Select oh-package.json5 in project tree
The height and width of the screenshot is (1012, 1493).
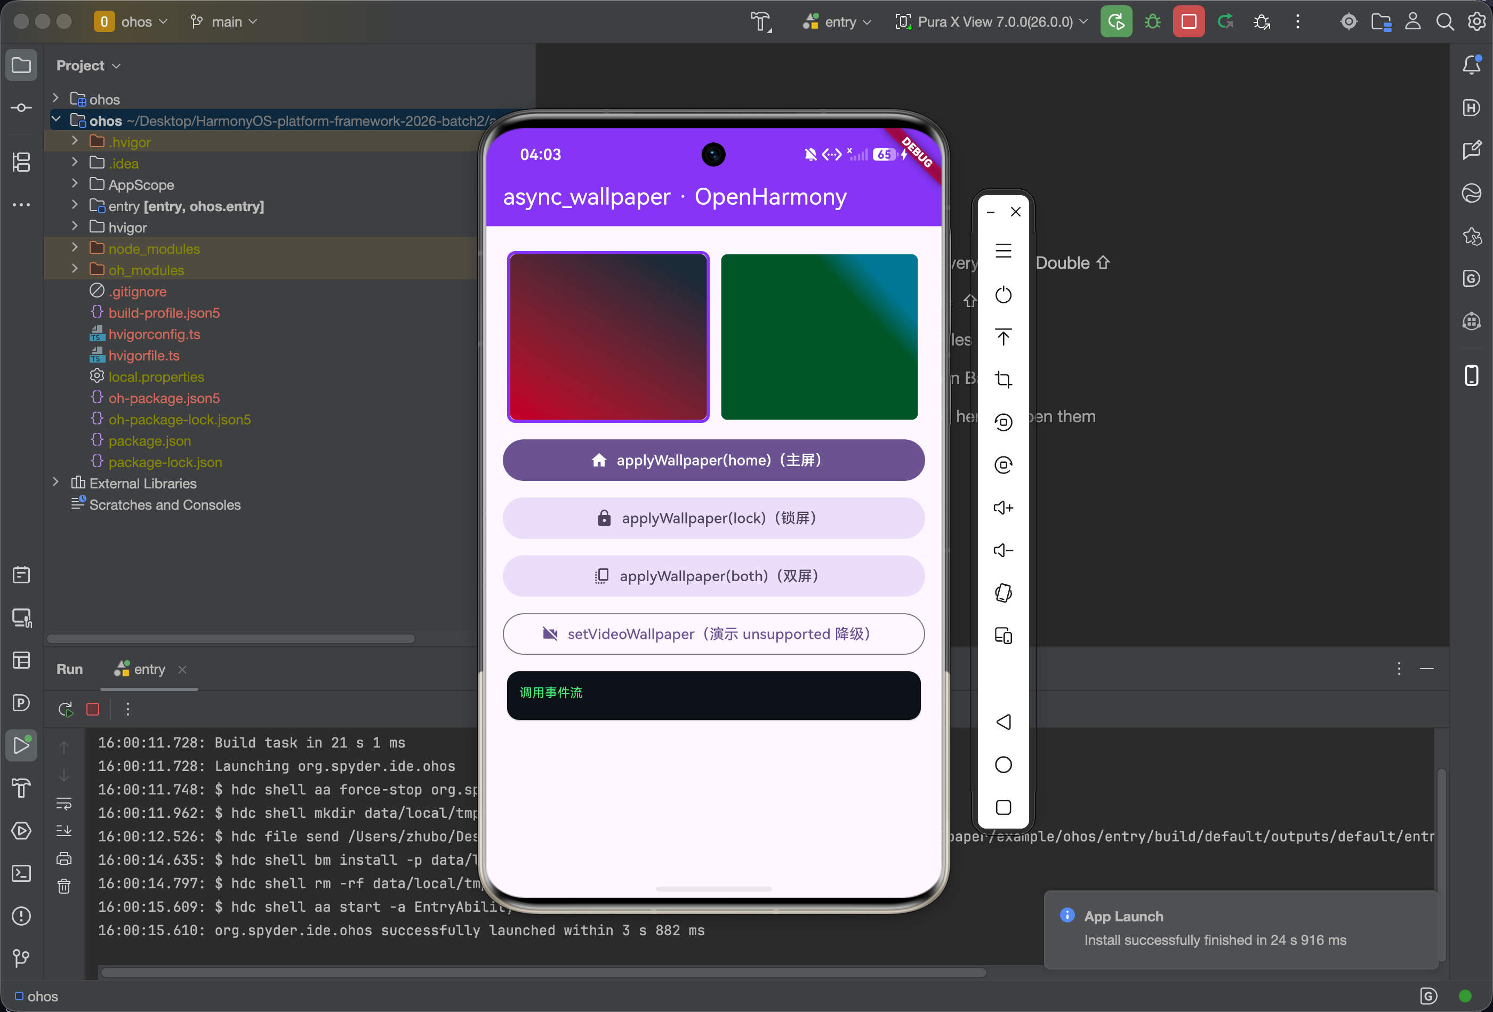(164, 398)
